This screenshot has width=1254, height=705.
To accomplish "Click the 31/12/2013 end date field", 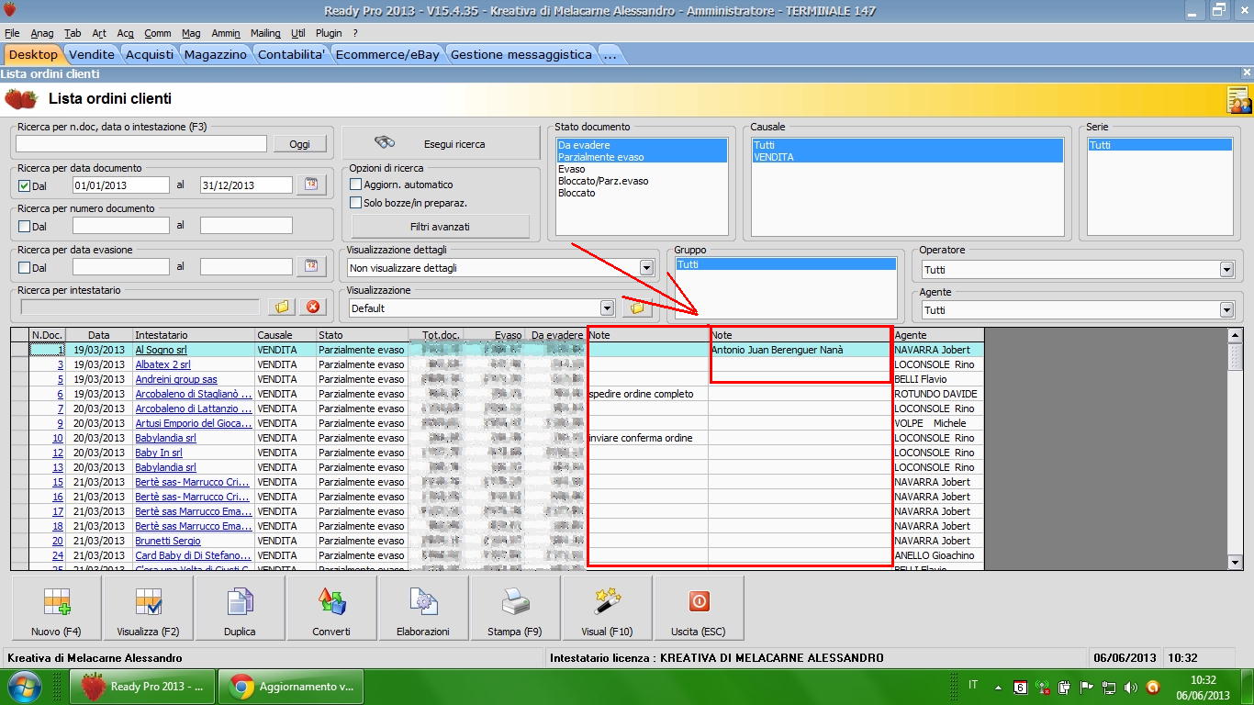I will coord(246,185).
